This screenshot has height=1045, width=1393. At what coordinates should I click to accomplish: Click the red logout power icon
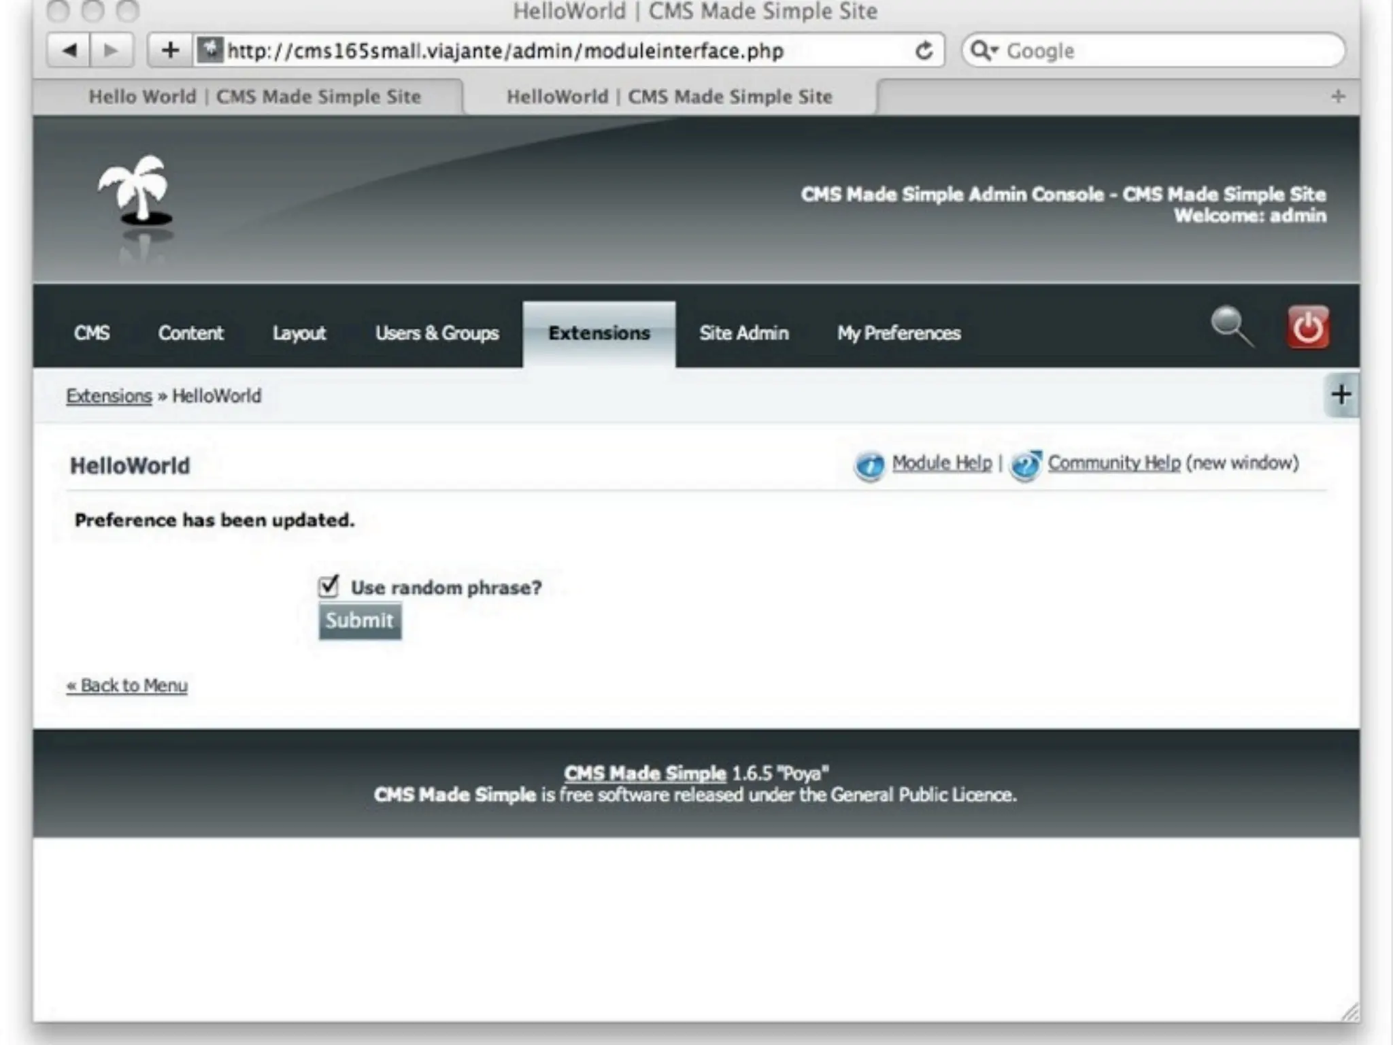pyautogui.click(x=1308, y=327)
